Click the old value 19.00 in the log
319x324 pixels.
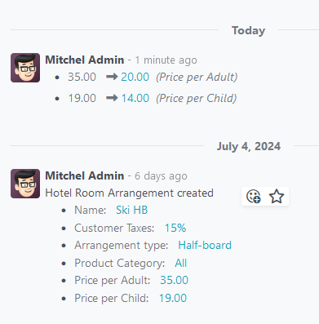pos(82,98)
